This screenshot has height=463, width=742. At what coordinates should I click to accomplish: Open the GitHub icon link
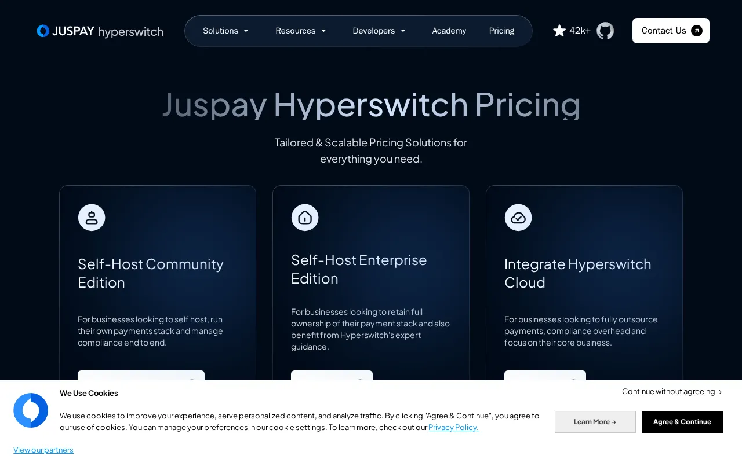point(605,31)
